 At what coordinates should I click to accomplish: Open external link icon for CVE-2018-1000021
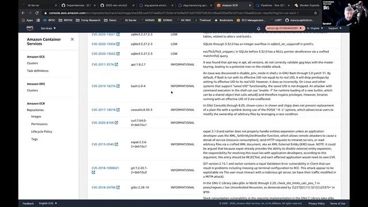coord(93,172)
